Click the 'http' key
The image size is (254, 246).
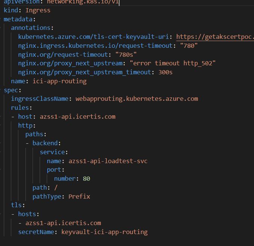tap(25, 125)
